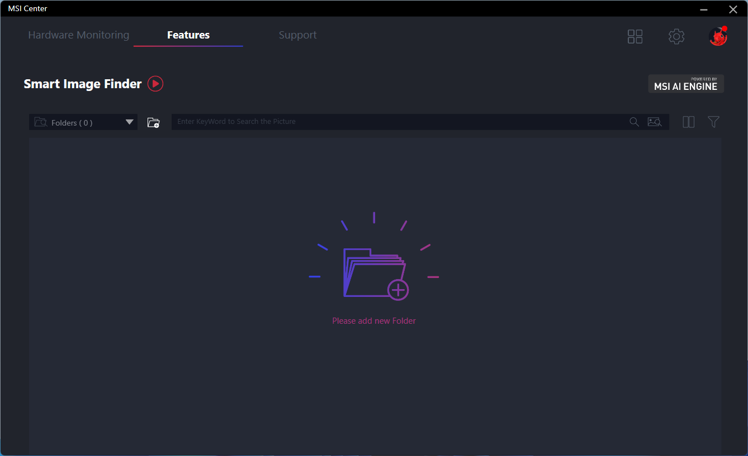Toggle the split view layout icon
This screenshot has height=456, width=748.
tap(689, 122)
